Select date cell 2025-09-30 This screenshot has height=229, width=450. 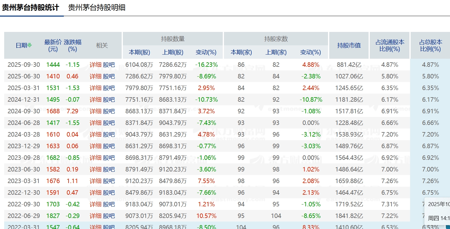click(24, 65)
